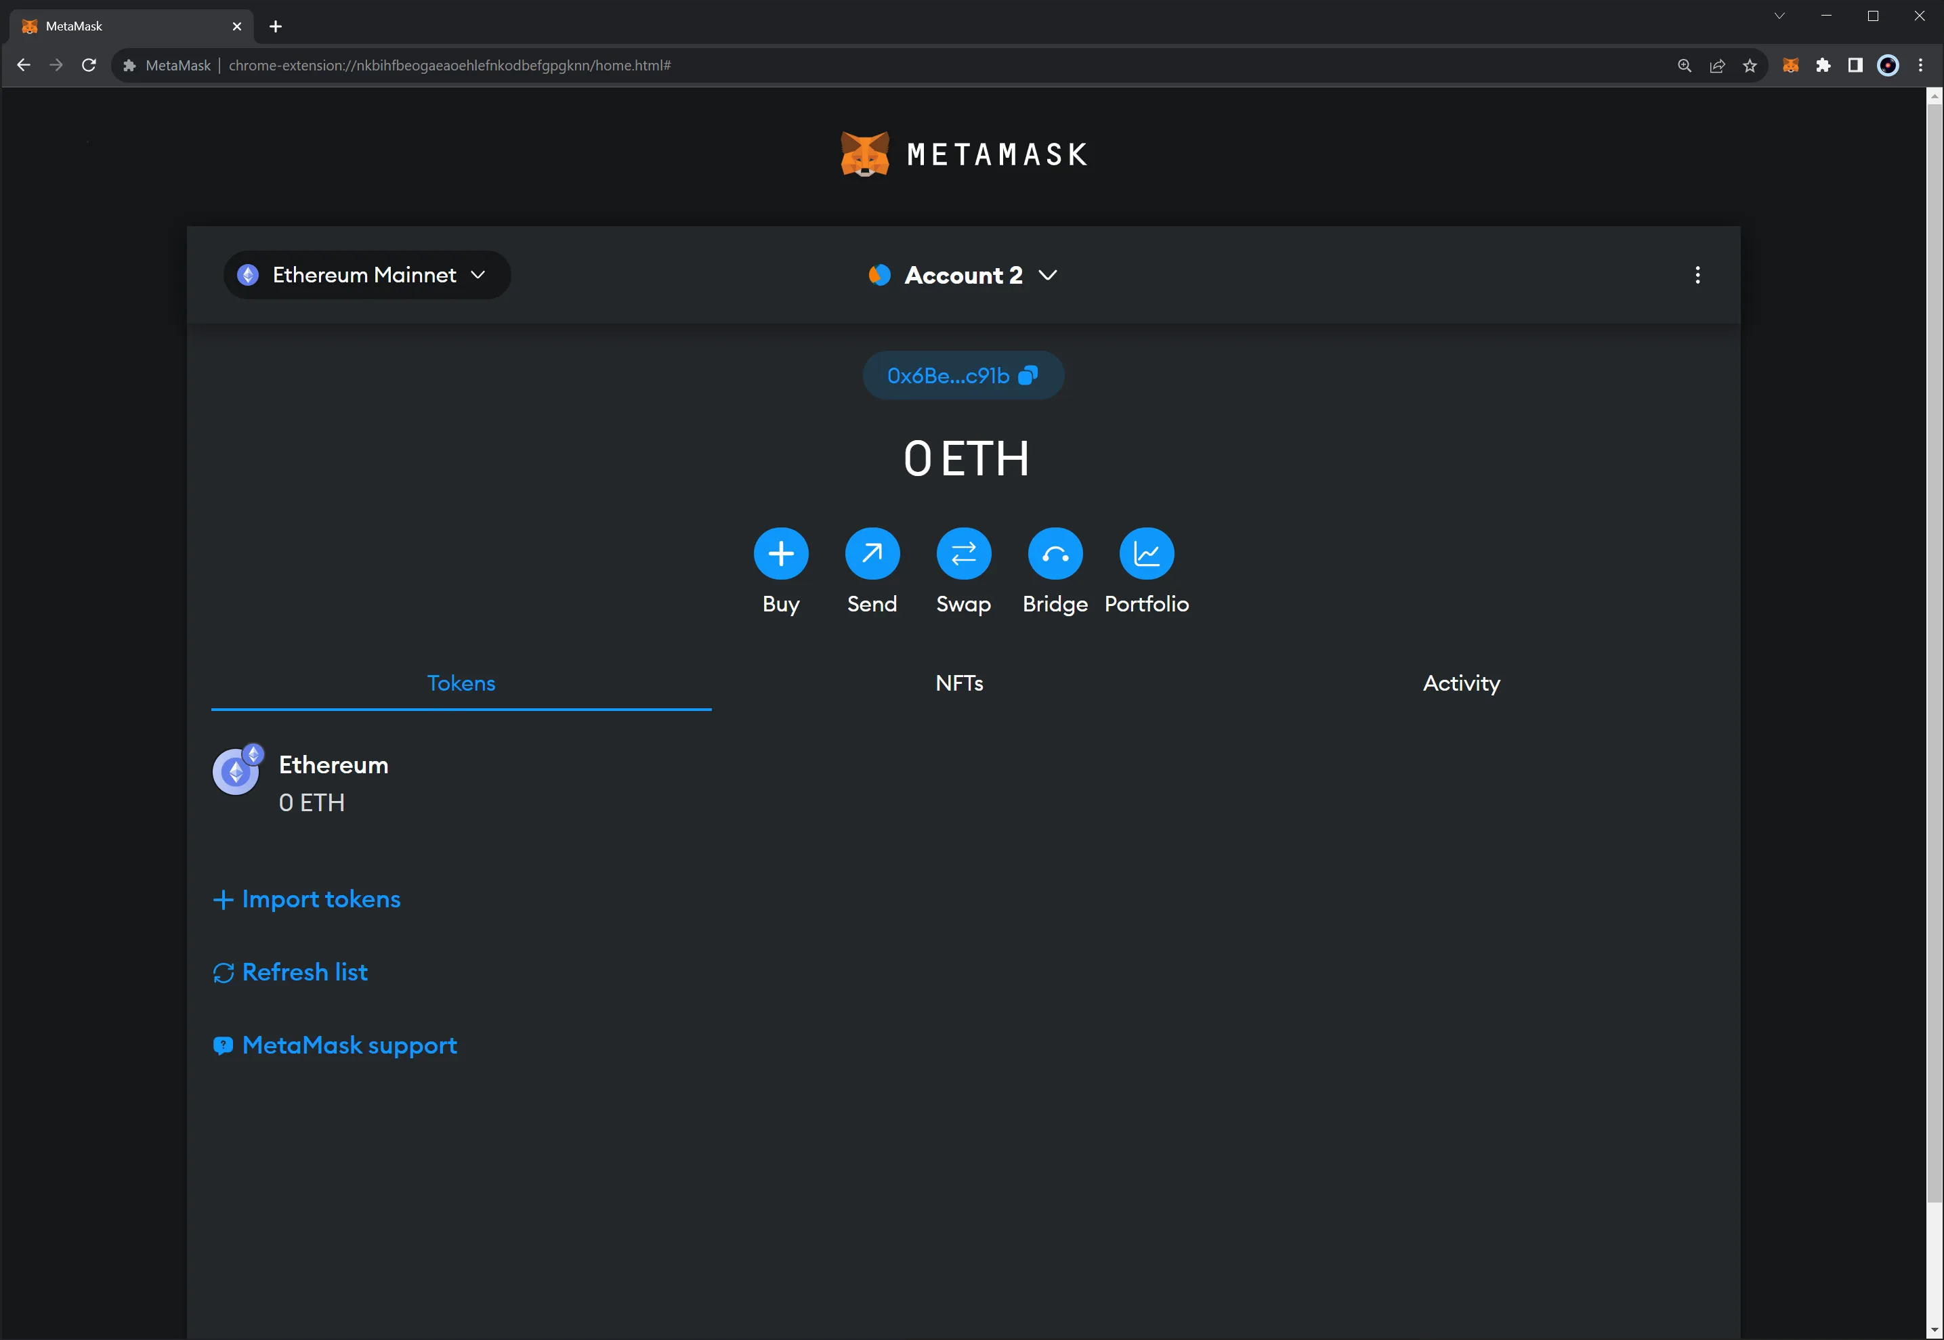Image resolution: width=1944 pixels, height=1340 pixels.
Task: Open the Account 2 selector dropdown
Action: pos(963,276)
